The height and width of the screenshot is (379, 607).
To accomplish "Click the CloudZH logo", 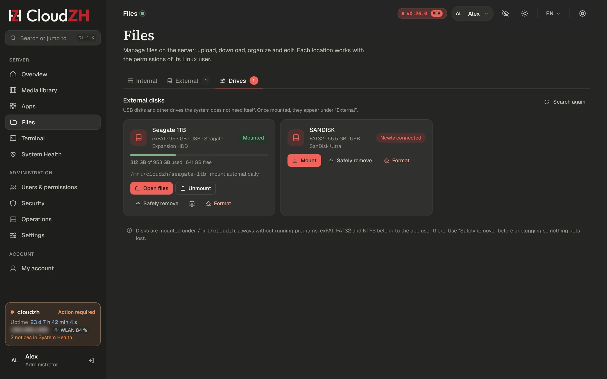I will point(49,16).
